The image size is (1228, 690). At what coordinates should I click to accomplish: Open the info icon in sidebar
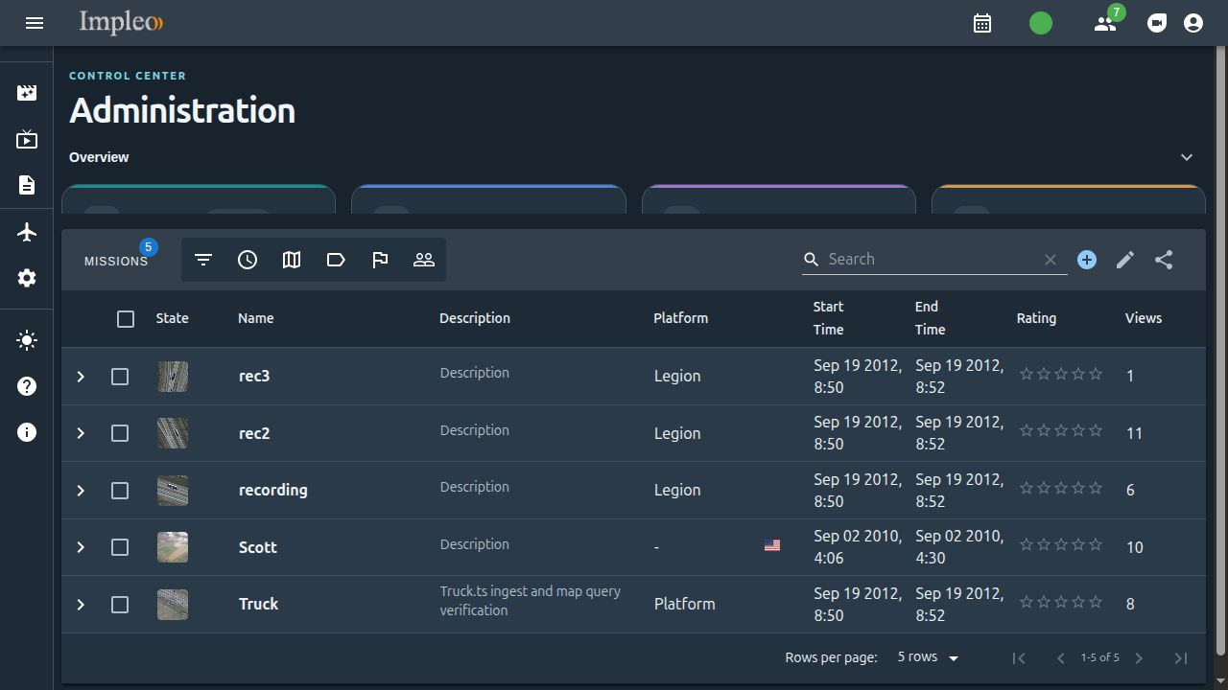point(27,432)
